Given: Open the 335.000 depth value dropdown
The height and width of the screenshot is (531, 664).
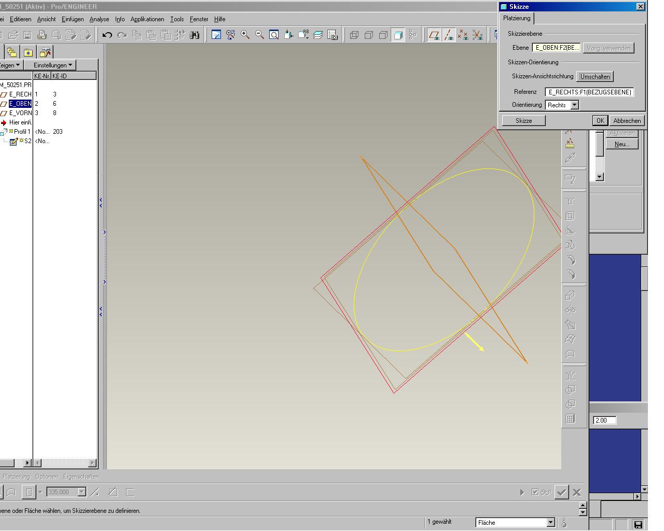Looking at the screenshot, I should tap(81, 492).
